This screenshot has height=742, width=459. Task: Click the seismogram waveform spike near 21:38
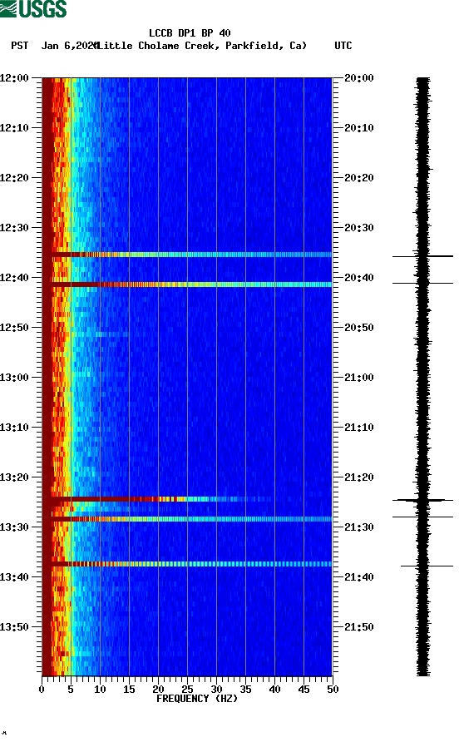click(427, 566)
